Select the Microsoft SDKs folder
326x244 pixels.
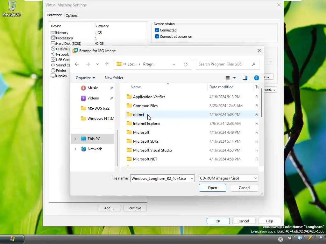(145, 141)
